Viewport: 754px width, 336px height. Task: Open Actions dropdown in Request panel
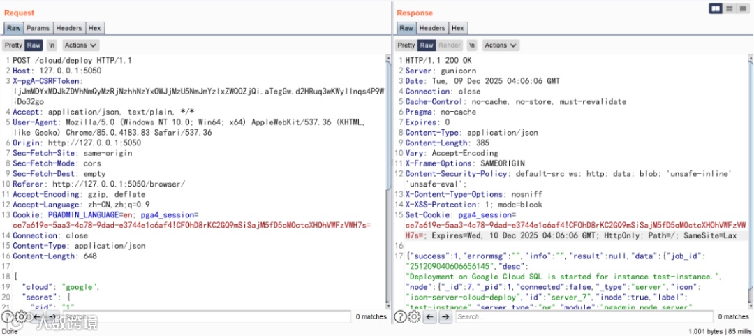pos(80,45)
